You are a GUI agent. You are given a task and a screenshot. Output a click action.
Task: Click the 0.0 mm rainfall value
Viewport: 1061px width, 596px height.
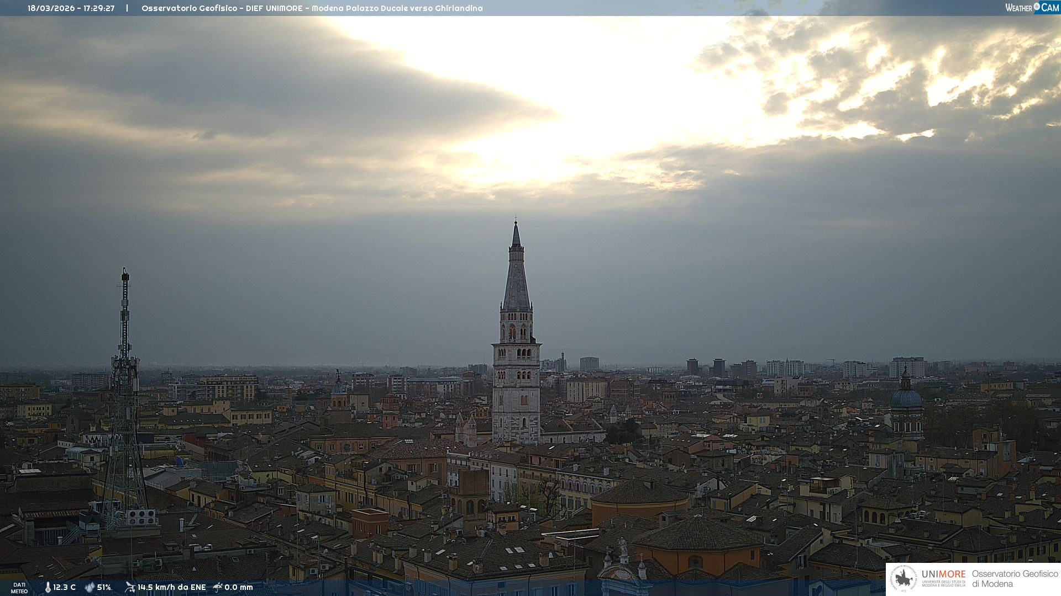[239, 588]
